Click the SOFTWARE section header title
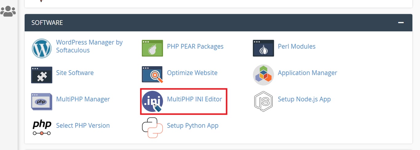 pos(47,23)
